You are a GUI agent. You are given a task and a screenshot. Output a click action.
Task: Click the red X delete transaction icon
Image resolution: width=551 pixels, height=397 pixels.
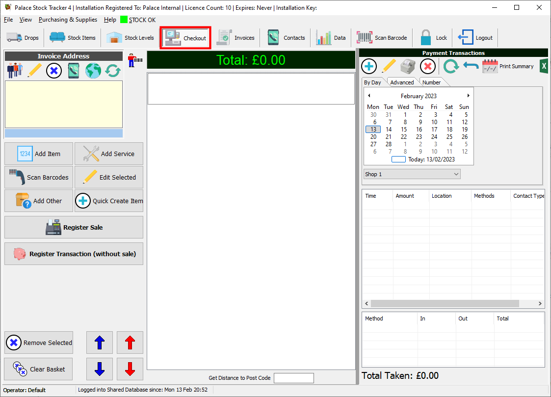(x=428, y=66)
